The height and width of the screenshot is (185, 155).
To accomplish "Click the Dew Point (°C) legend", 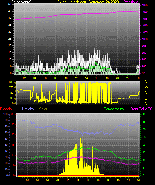I will (x=142, y=109).
